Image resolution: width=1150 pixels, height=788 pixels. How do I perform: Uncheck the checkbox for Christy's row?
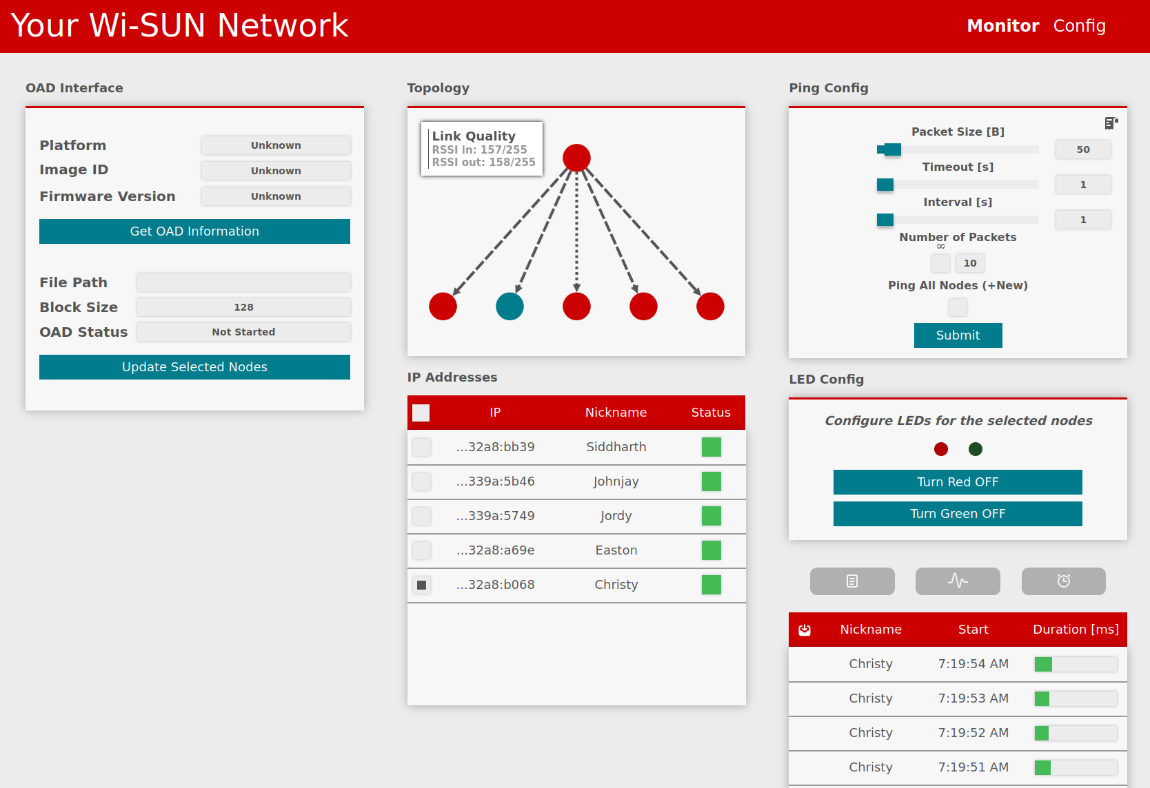click(x=422, y=585)
